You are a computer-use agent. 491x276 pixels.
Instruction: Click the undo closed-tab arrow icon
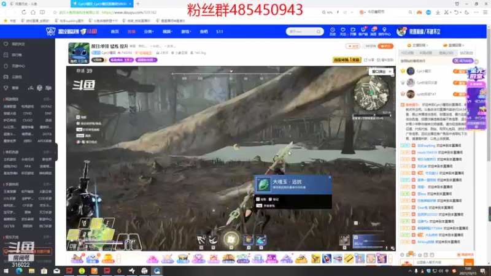pyautogui.click(x=456, y=12)
